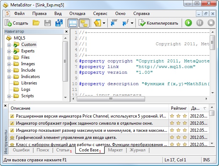This screenshot has height=166, width=219.
Task: Click the function insert f icon
Action: click(x=125, y=23)
